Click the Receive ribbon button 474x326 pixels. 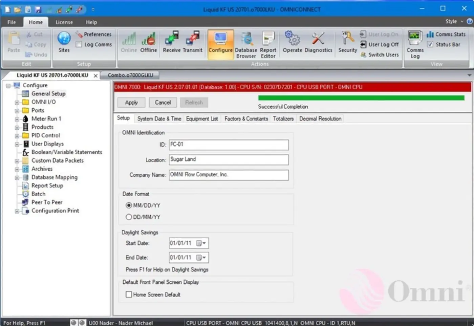pos(172,42)
